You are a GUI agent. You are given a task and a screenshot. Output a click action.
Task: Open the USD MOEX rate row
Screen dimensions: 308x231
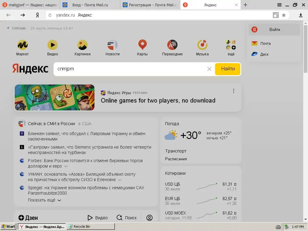(201, 215)
